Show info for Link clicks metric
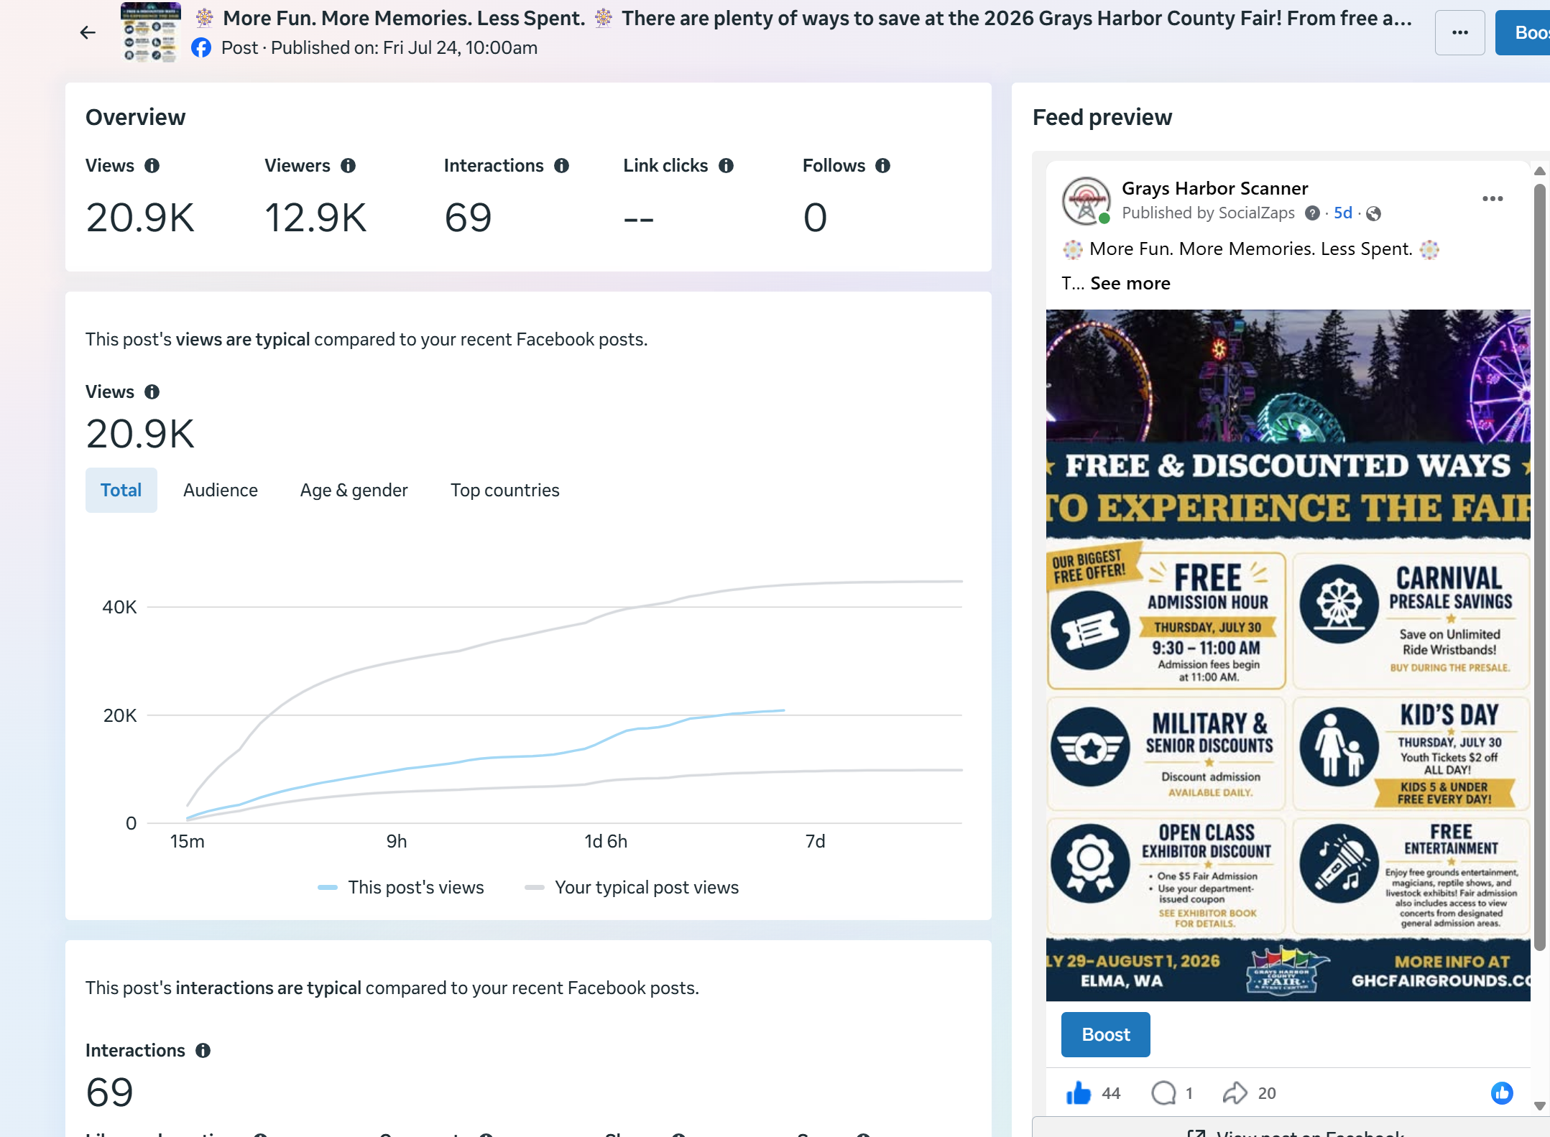The image size is (1550, 1137). point(726,166)
